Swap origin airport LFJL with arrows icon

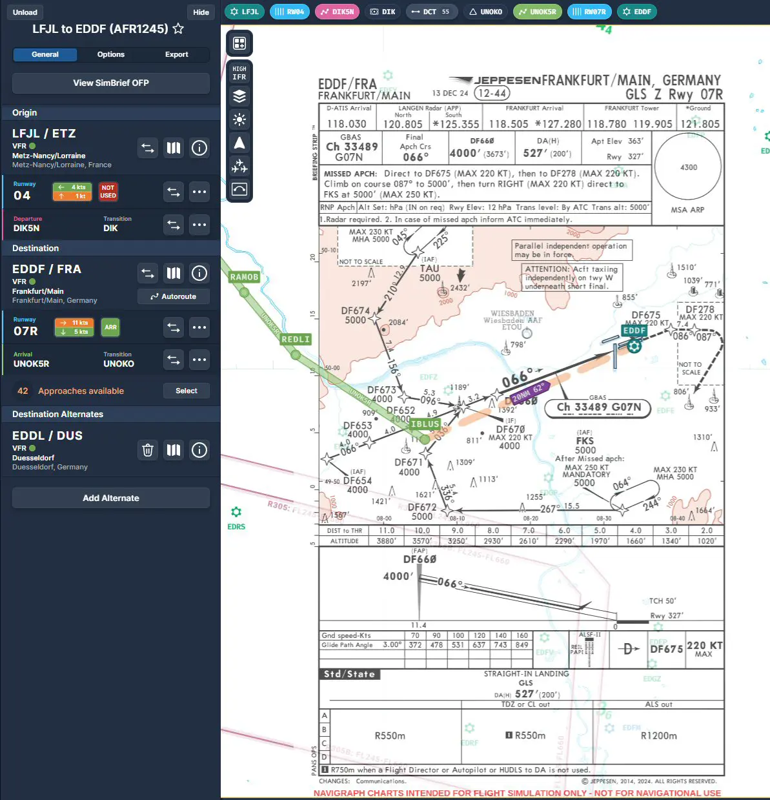pos(148,149)
